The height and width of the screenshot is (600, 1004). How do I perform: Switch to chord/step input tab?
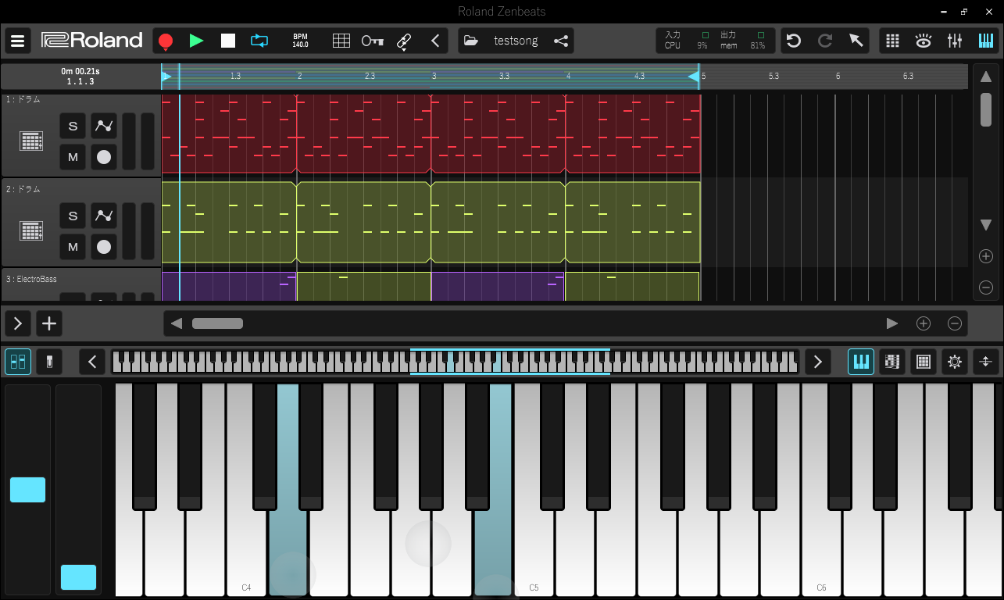(892, 362)
